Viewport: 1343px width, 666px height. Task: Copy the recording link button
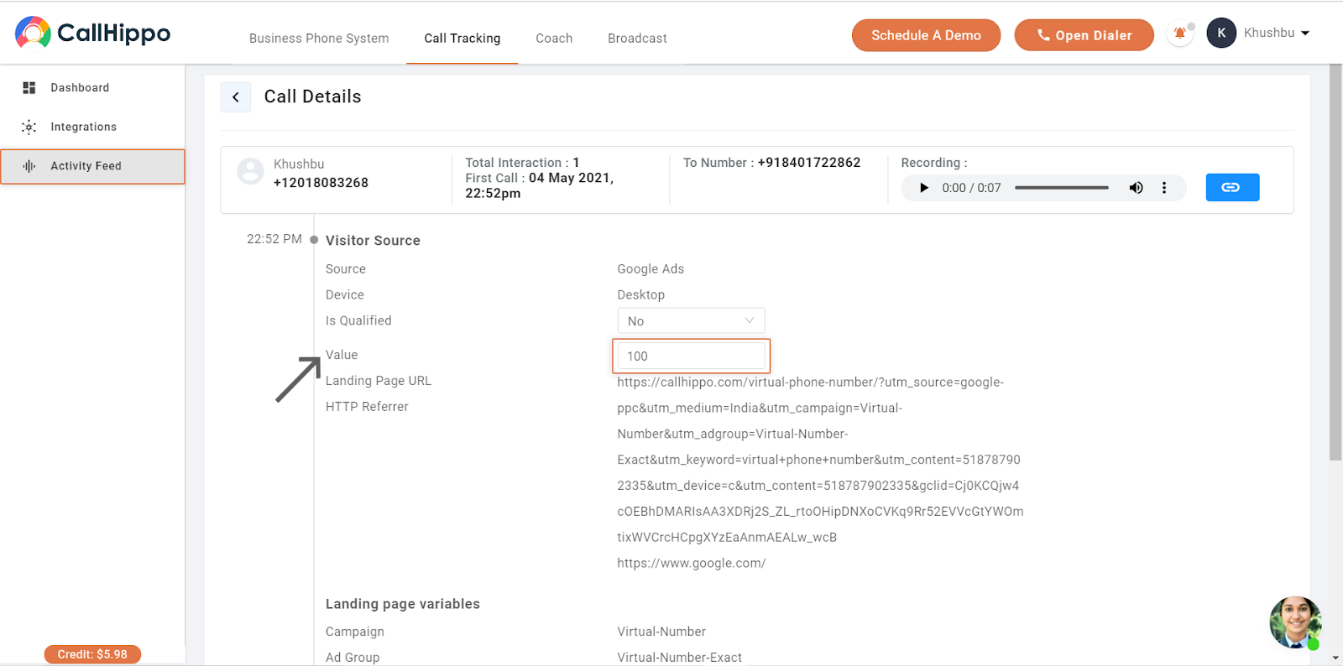tap(1232, 187)
